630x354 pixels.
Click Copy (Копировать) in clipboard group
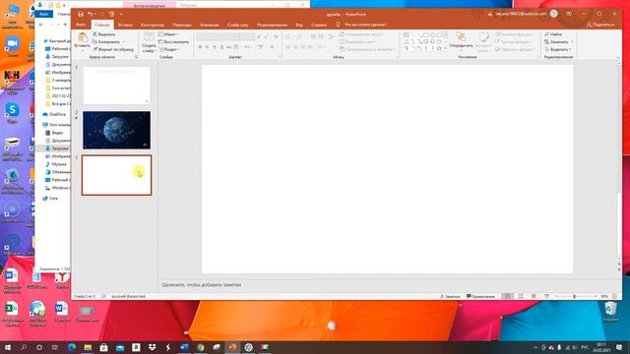coord(106,41)
